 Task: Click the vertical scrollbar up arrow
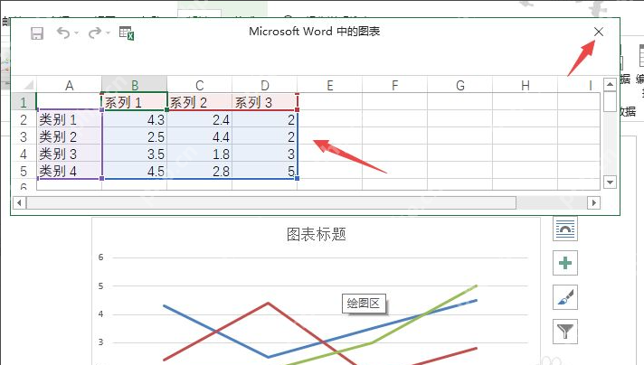click(610, 85)
